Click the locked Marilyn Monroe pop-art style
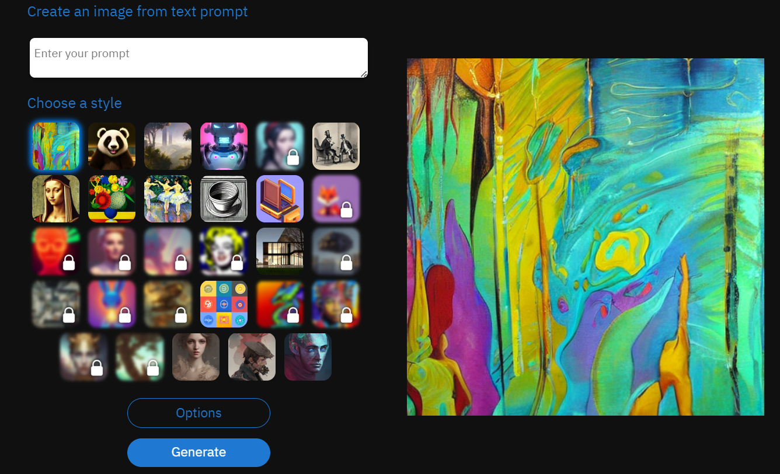This screenshot has height=474, width=780. pos(224,251)
